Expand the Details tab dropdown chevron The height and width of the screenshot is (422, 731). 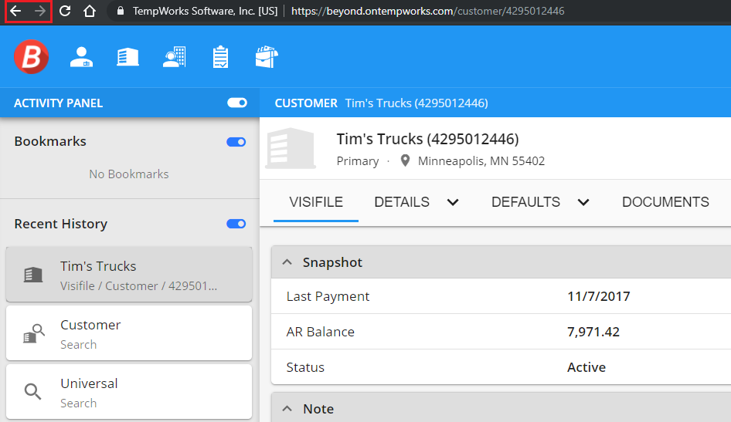(453, 202)
